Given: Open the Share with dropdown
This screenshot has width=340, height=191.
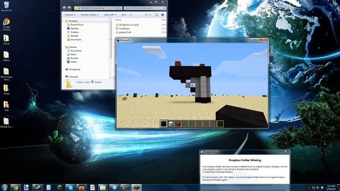Looking at the screenshot, I should (110, 14).
